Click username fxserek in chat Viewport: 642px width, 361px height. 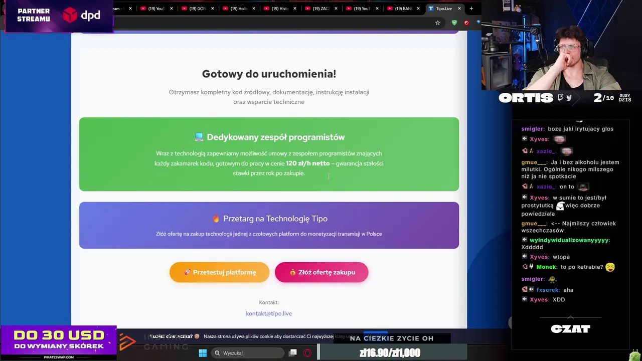click(548, 290)
